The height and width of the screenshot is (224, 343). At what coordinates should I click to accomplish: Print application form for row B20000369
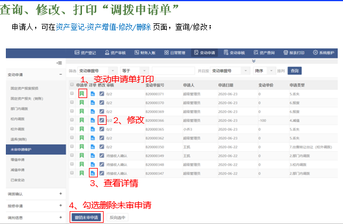tap(81, 111)
